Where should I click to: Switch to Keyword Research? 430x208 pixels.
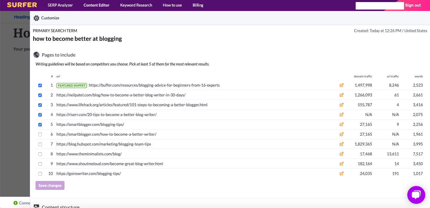pyautogui.click(x=136, y=5)
